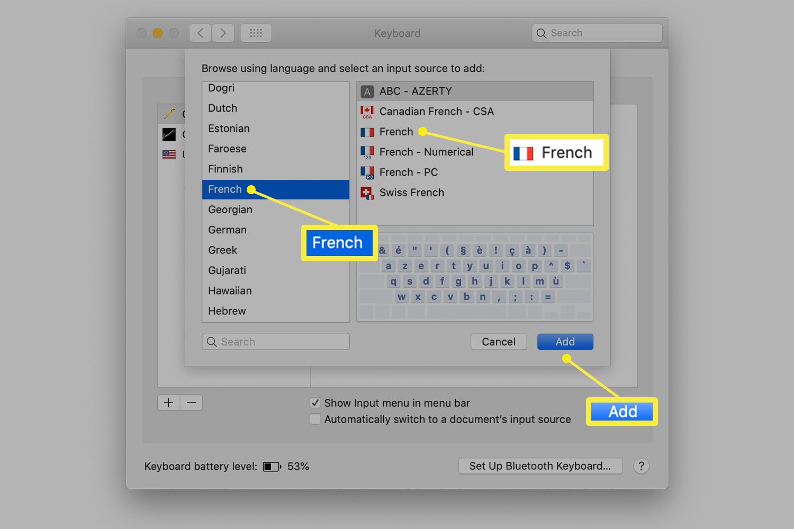Select Dogri in language list
Viewport: 794px width, 529px height.
tap(276, 88)
